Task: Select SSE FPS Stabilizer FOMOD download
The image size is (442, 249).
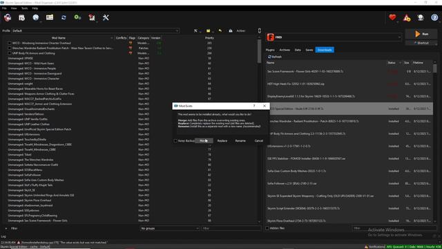Action: (349, 158)
